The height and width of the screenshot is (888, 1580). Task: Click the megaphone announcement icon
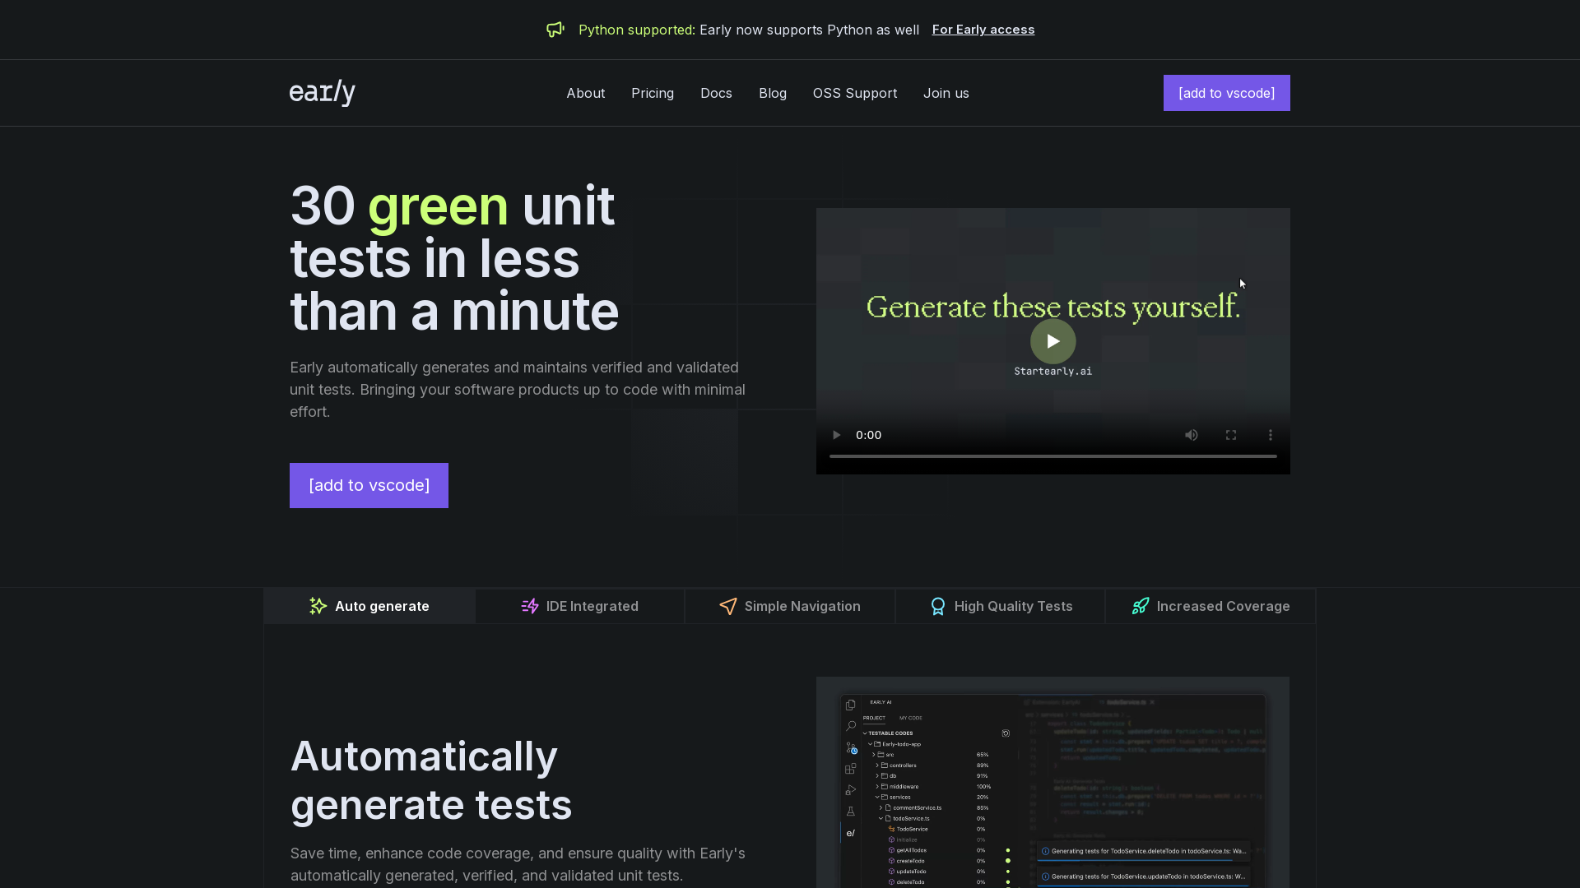[x=555, y=30]
